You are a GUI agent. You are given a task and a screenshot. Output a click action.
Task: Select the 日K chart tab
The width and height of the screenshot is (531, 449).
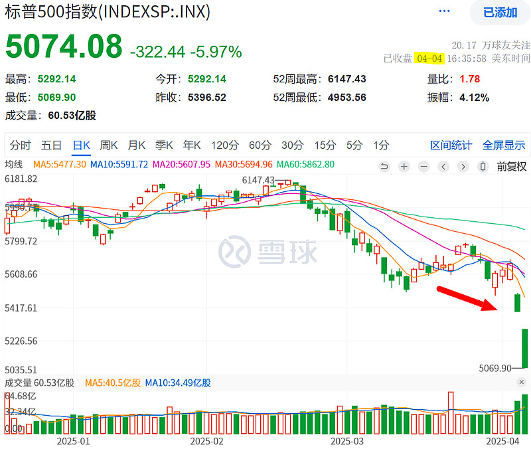[x=82, y=145]
